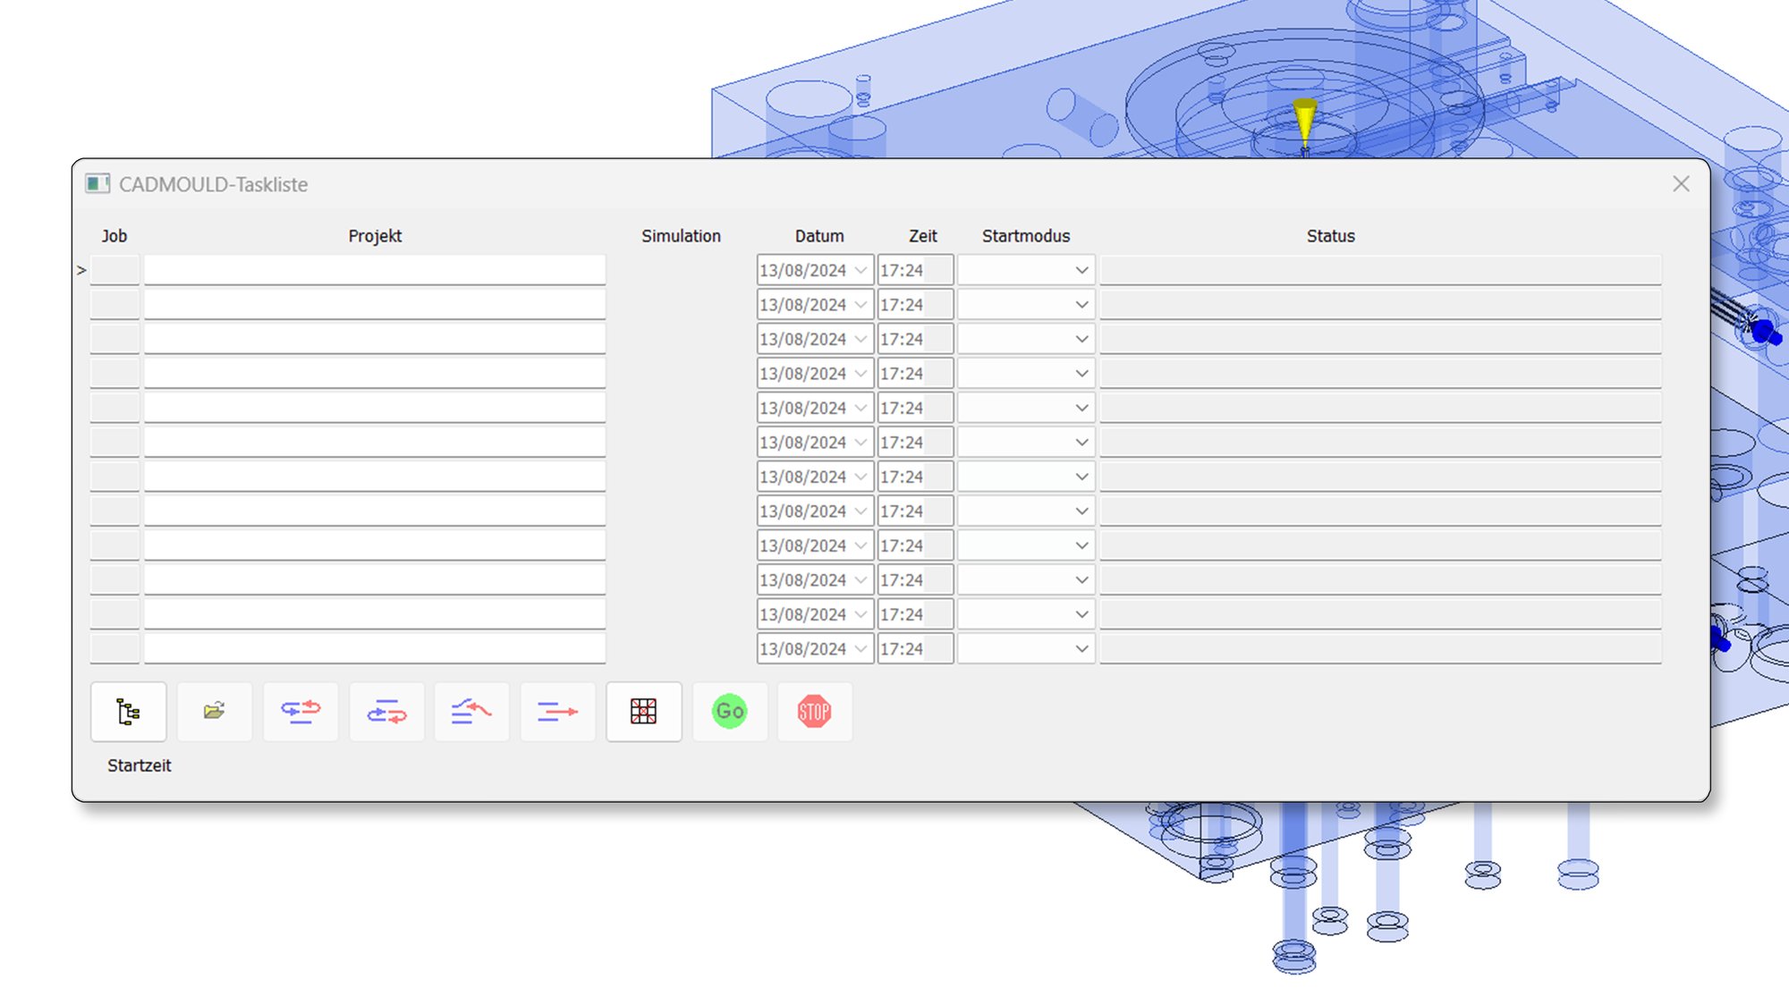Open the first row Startmodus dropdown
The width and height of the screenshot is (1789, 1005).
pos(1081,270)
